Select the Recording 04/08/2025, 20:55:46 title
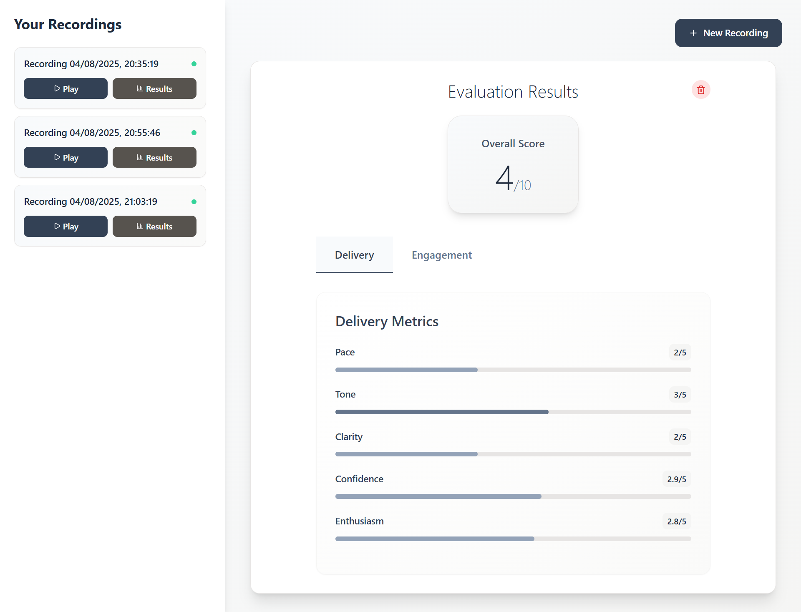The width and height of the screenshot is (801, 612). (x=92, y=133)
